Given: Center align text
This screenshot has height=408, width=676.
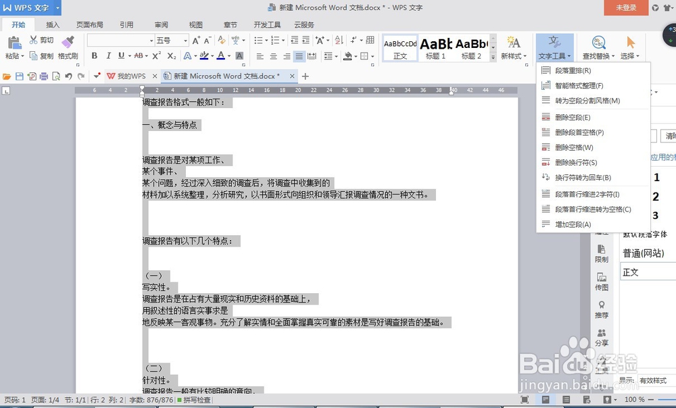Looking at the screenshot, I should point(273,56).
